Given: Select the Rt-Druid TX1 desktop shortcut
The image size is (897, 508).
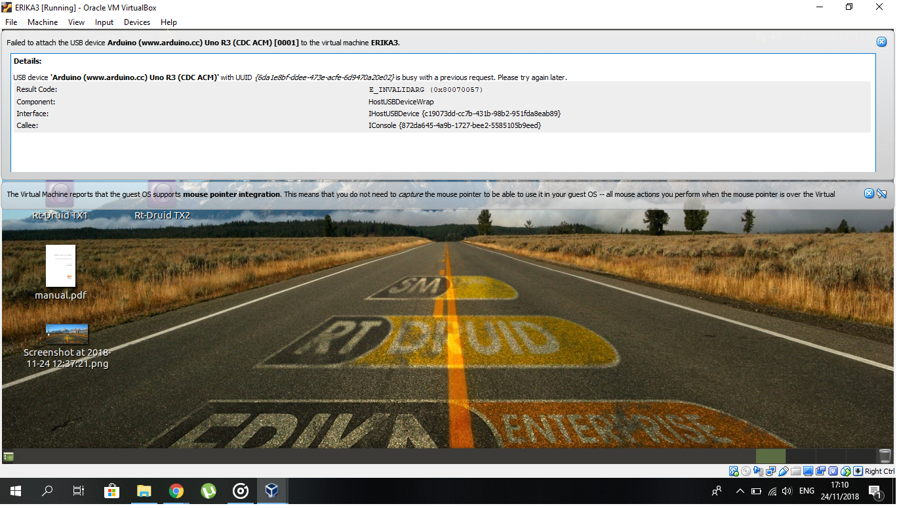Looking at the screenshot, I should 60,201.
